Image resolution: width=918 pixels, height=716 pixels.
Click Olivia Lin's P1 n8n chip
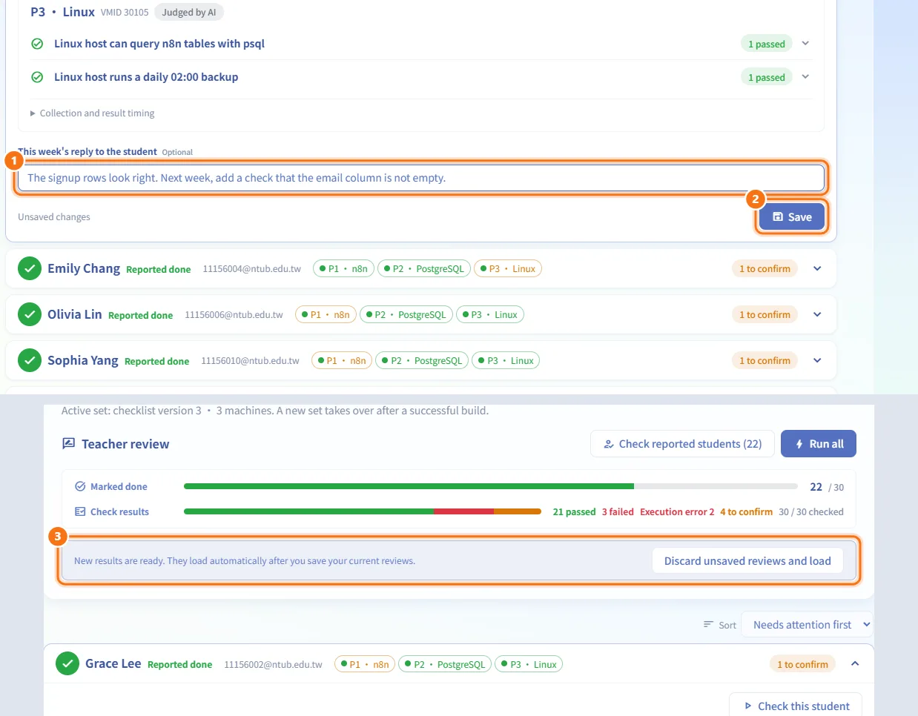(x=326, y=314)
